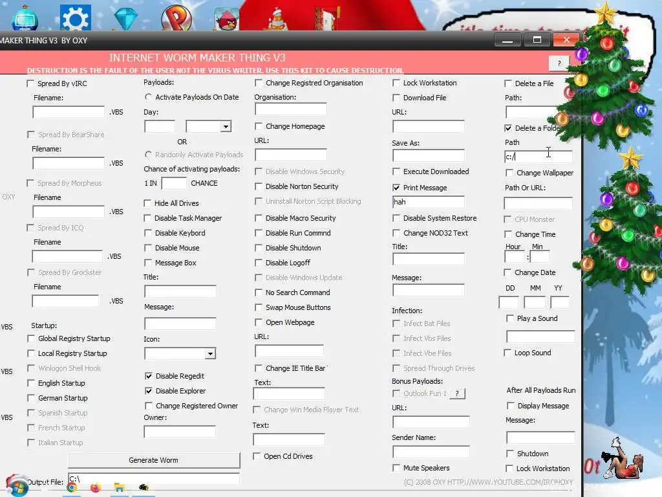Check the Disable Shutdown checkbox
Viewport: 662px width, 497px height.
point(259,248)
